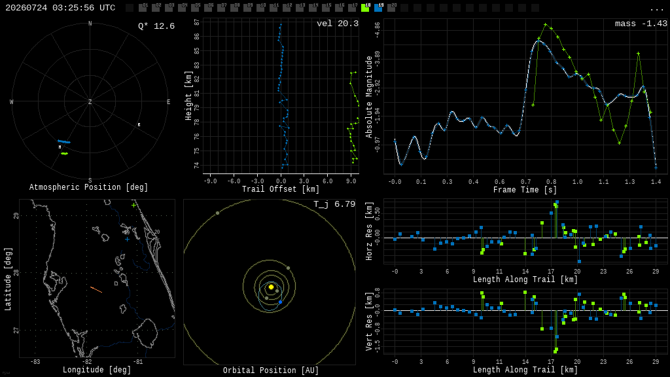The width and height of the screenshot is (670, 377).
Task: Click the Q* 12.6 label
Action: click(x=156, y=26)
